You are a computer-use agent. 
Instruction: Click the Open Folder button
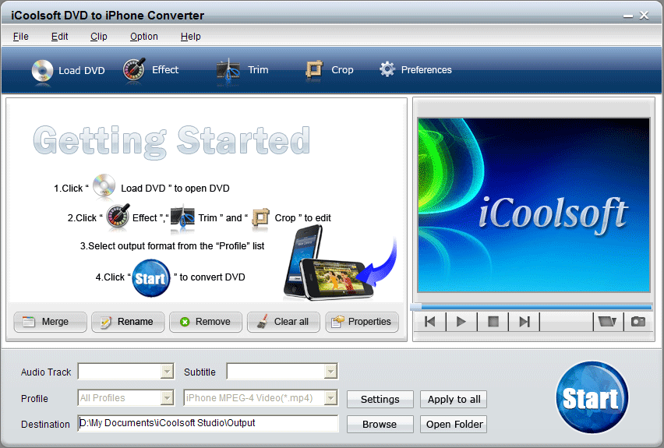click(454, 425)
